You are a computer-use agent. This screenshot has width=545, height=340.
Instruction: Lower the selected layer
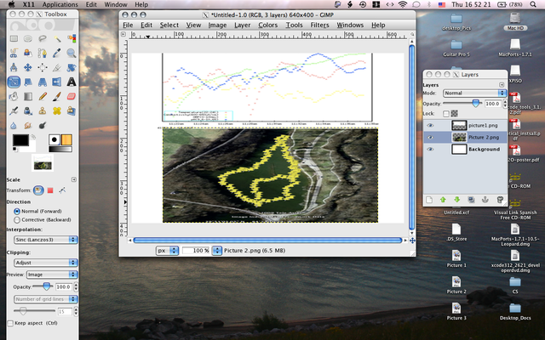tap(456, 200)
